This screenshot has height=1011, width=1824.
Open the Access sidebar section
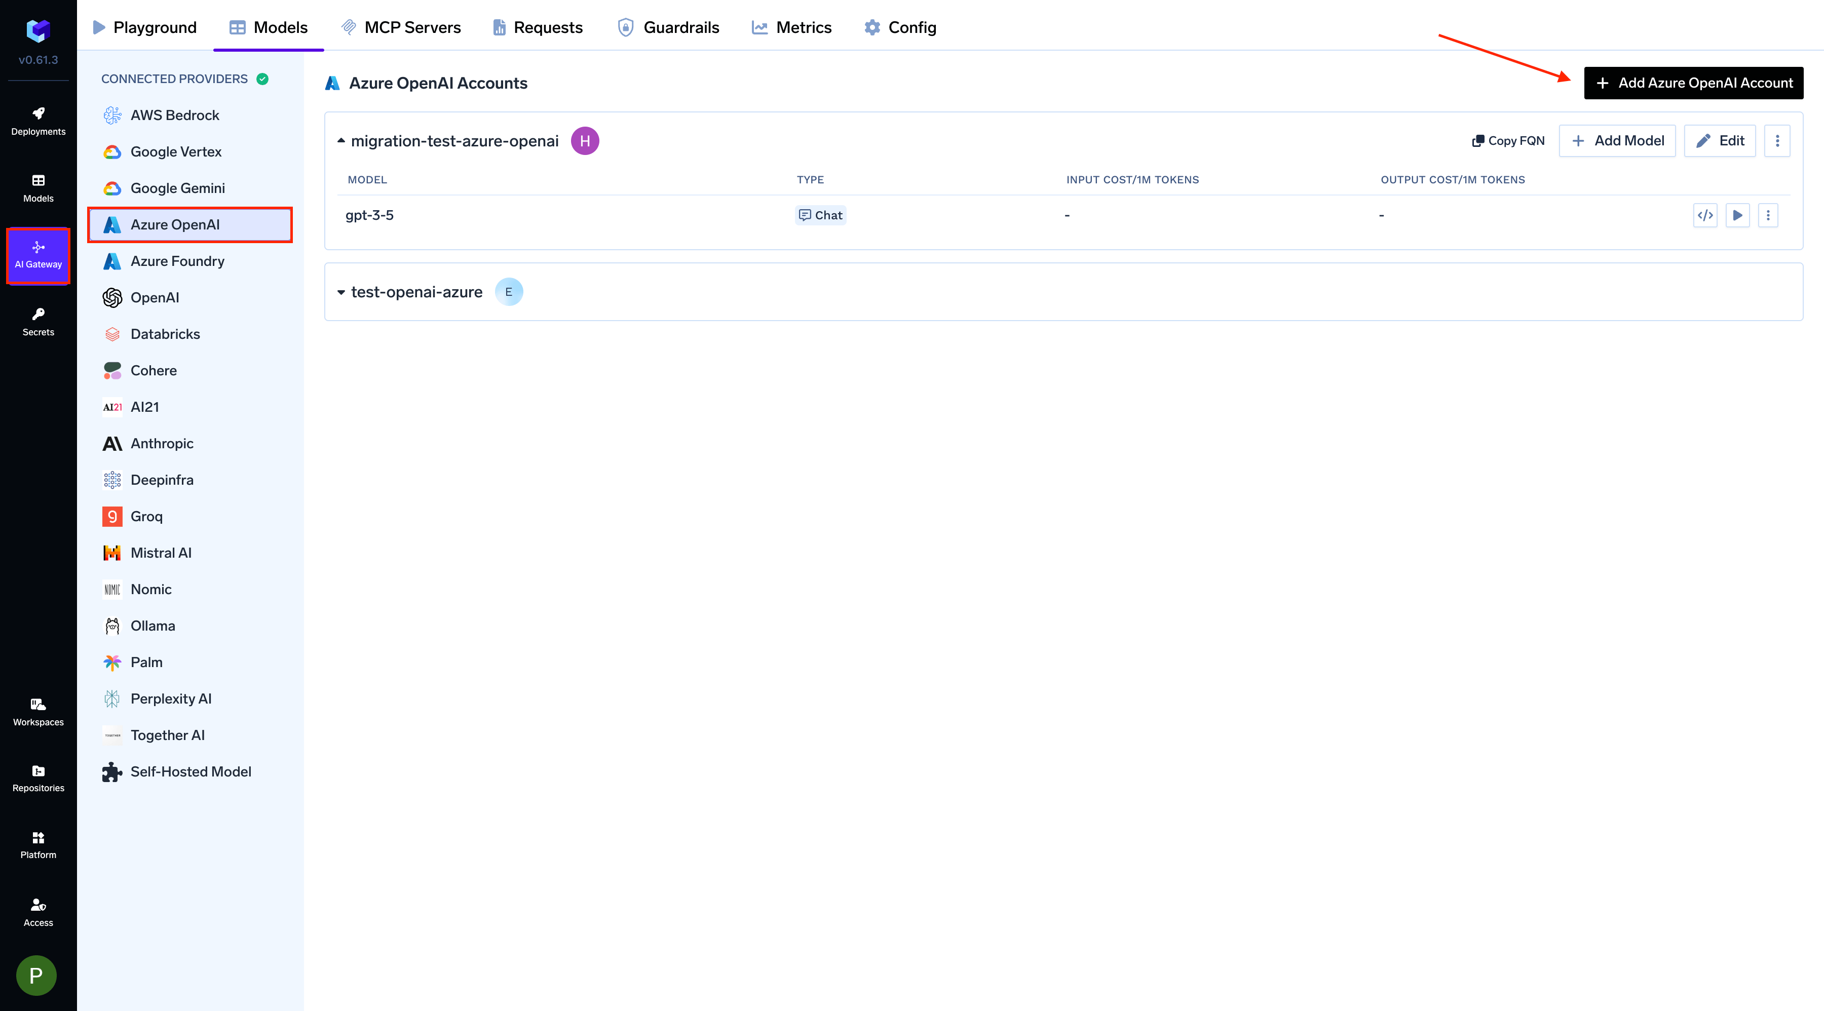coord(38,913)
